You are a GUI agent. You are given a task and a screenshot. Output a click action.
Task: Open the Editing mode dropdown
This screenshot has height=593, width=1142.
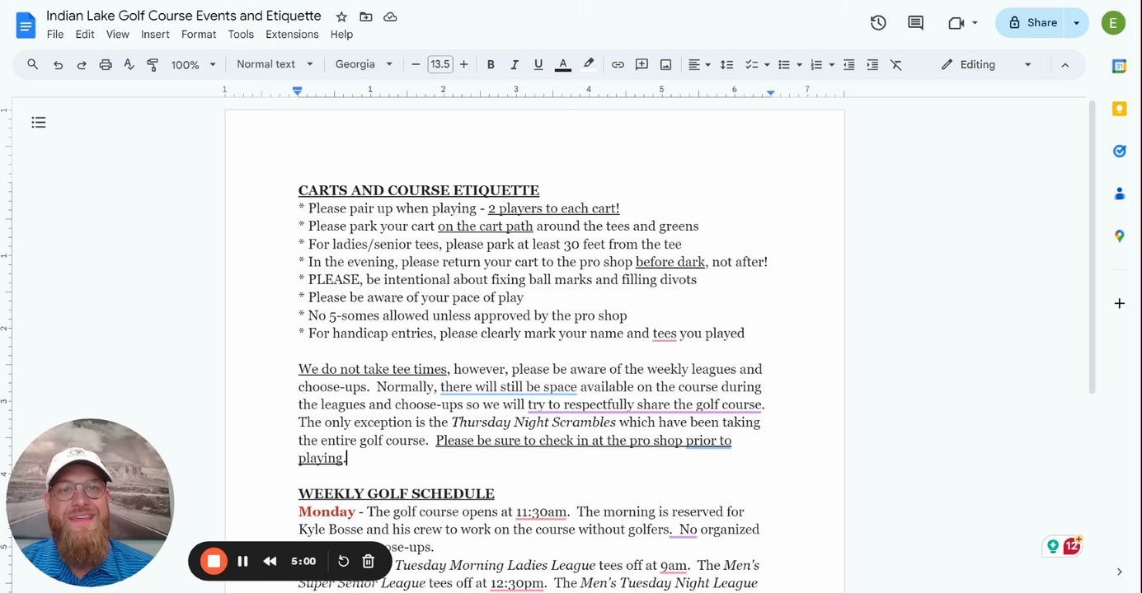point(986,64)
